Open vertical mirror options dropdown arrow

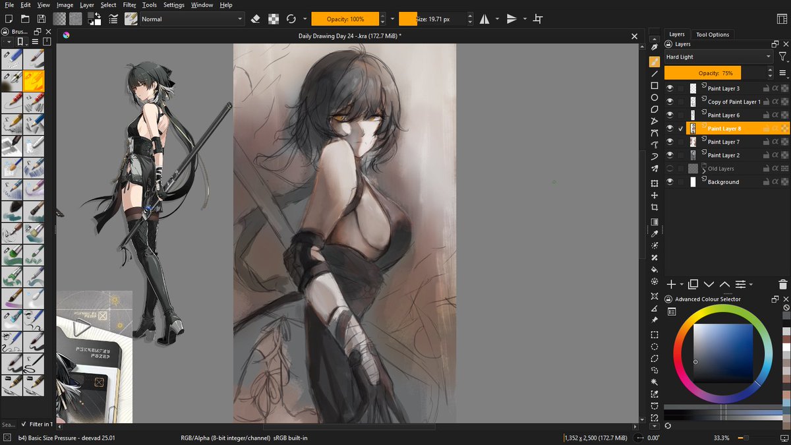coord(525,19)
